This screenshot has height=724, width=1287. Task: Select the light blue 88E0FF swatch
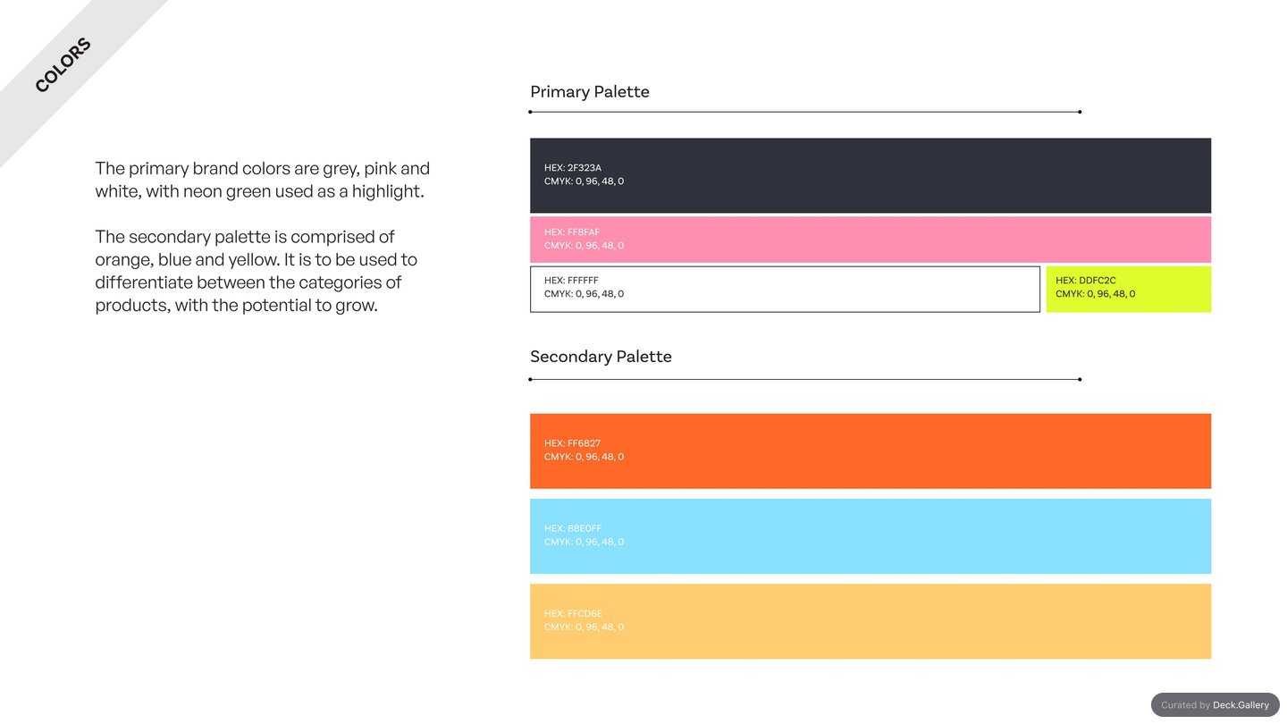[x=871, y=536]
